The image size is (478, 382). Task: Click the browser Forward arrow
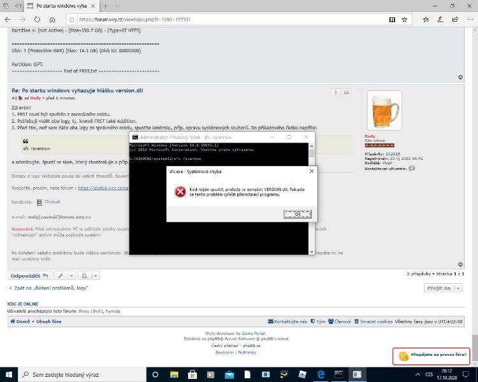[22, 20]
